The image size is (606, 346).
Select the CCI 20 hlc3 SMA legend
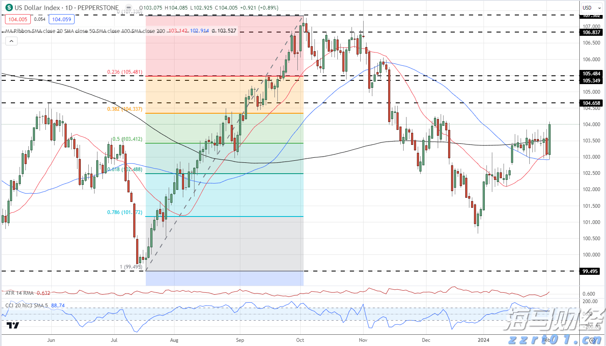26,305
